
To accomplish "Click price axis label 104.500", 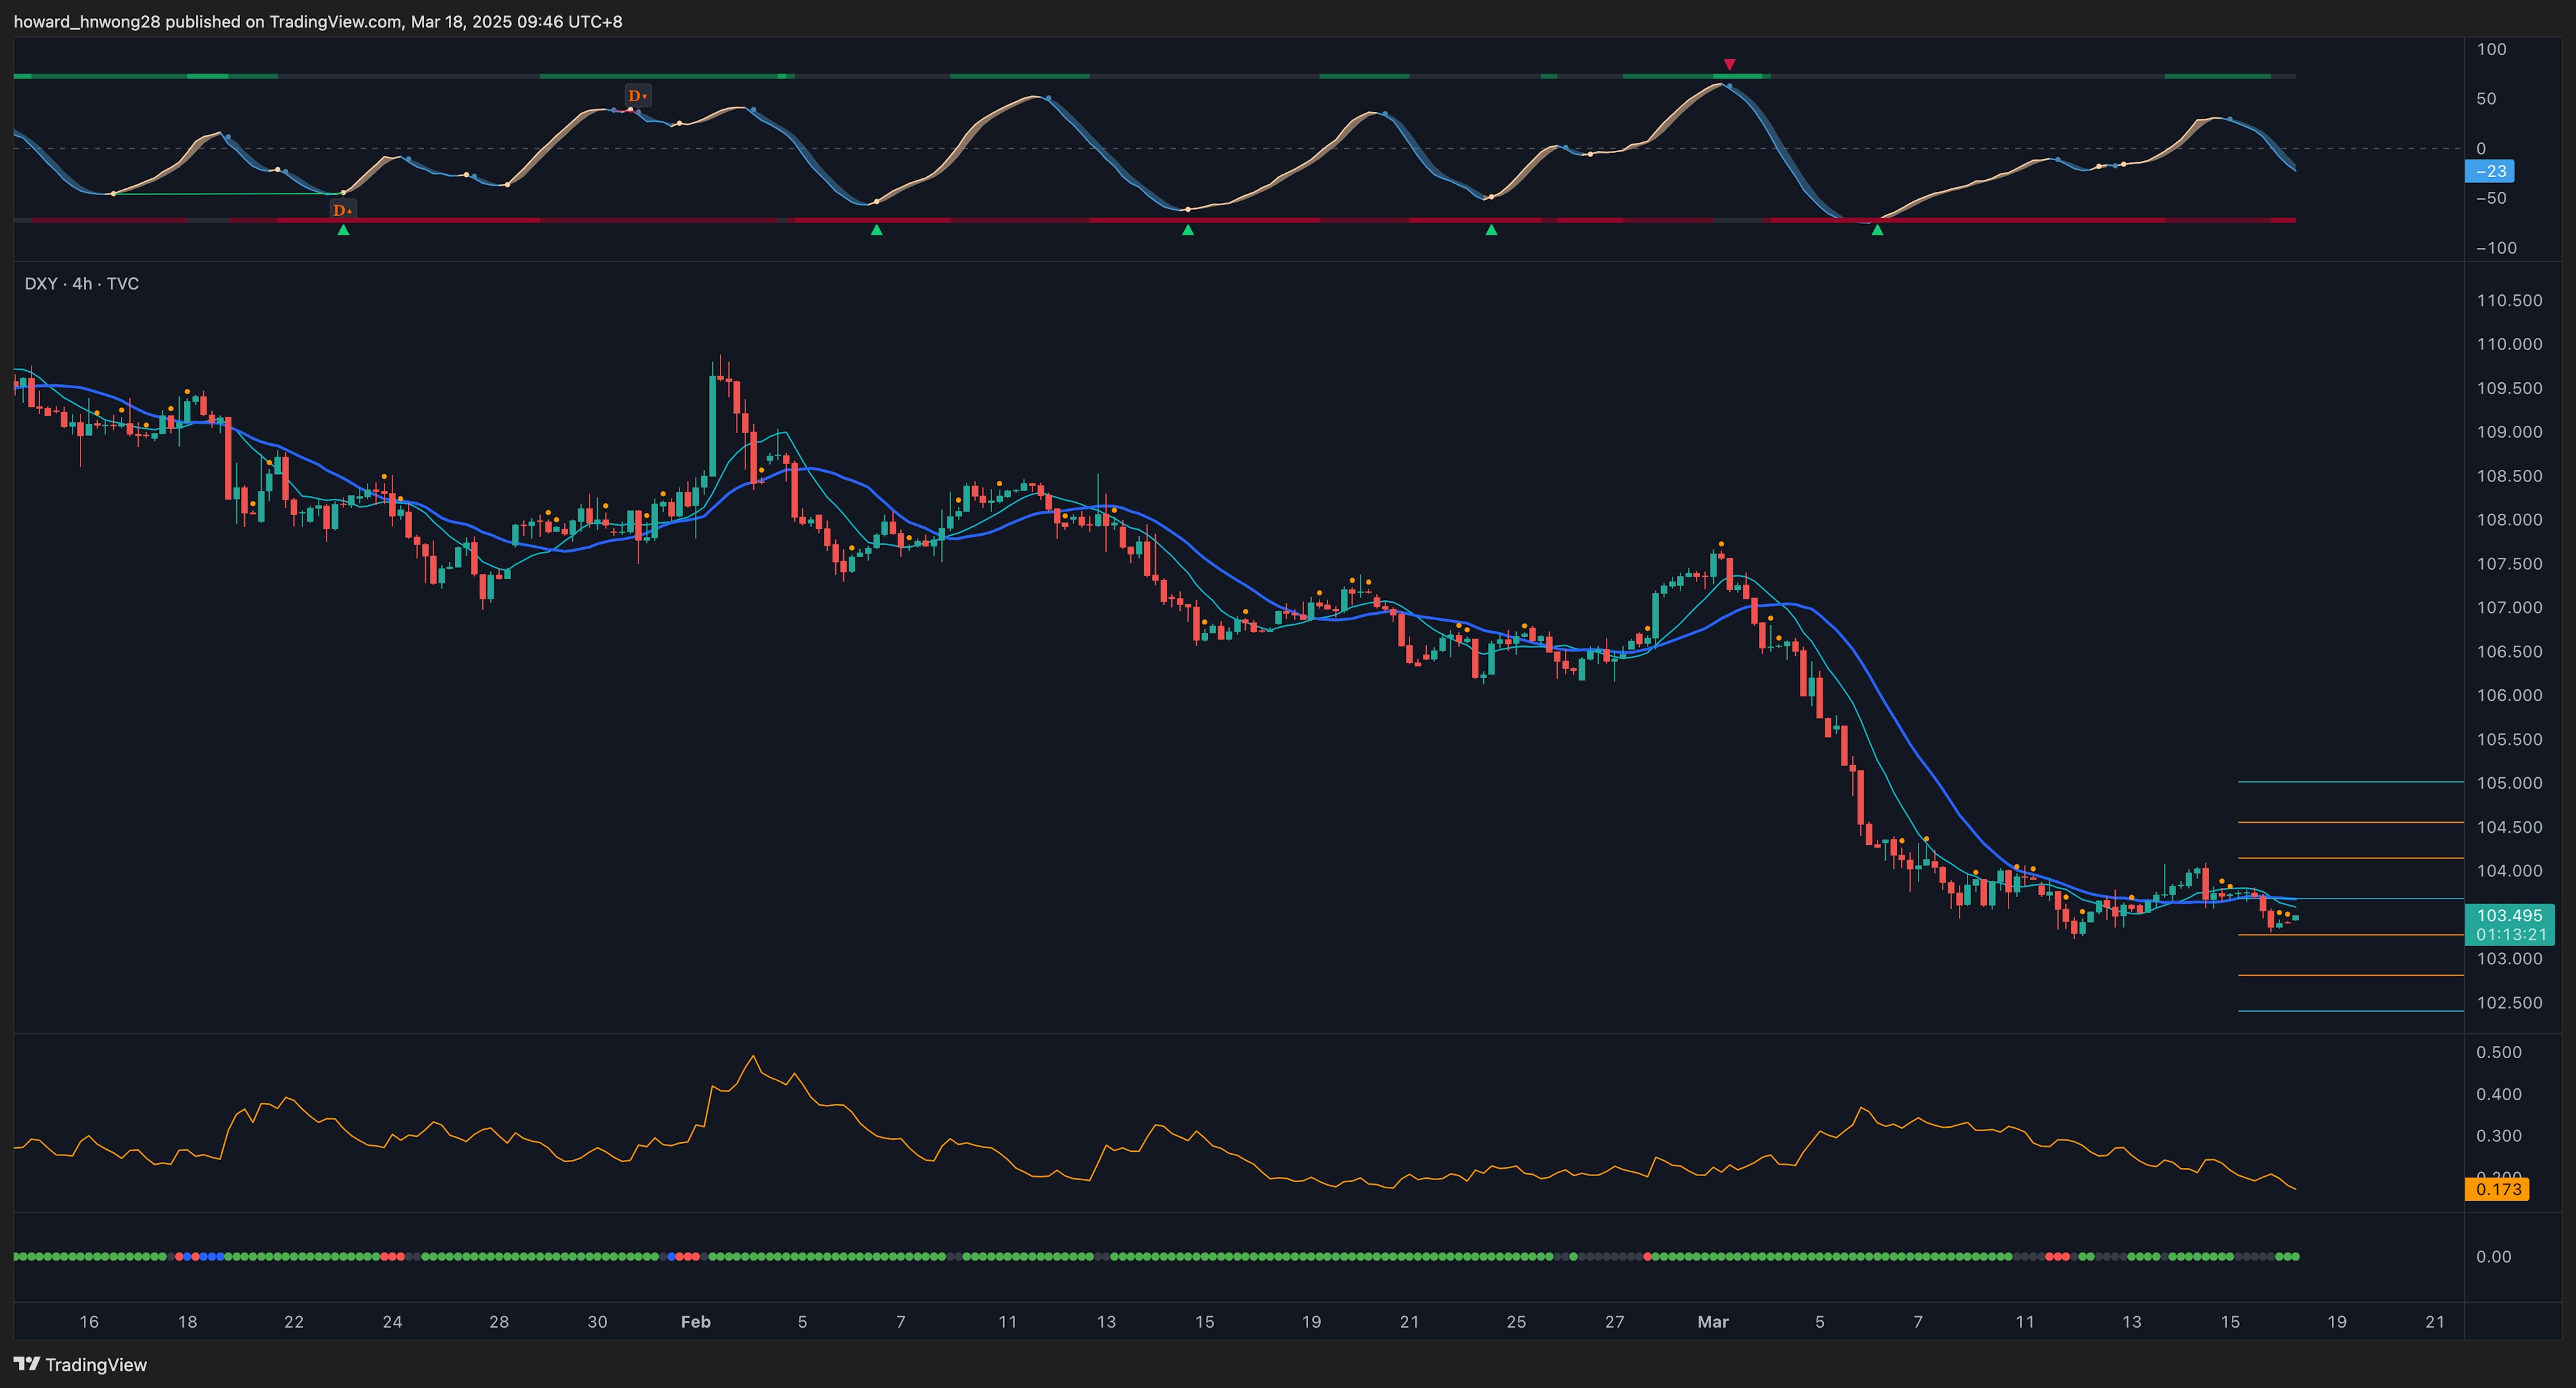I will click(2509, 827).
